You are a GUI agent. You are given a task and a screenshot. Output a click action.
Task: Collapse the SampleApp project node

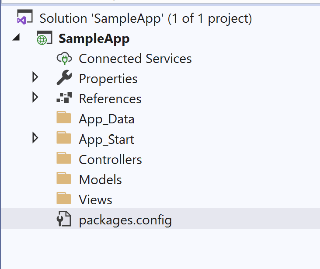[16, 37]
